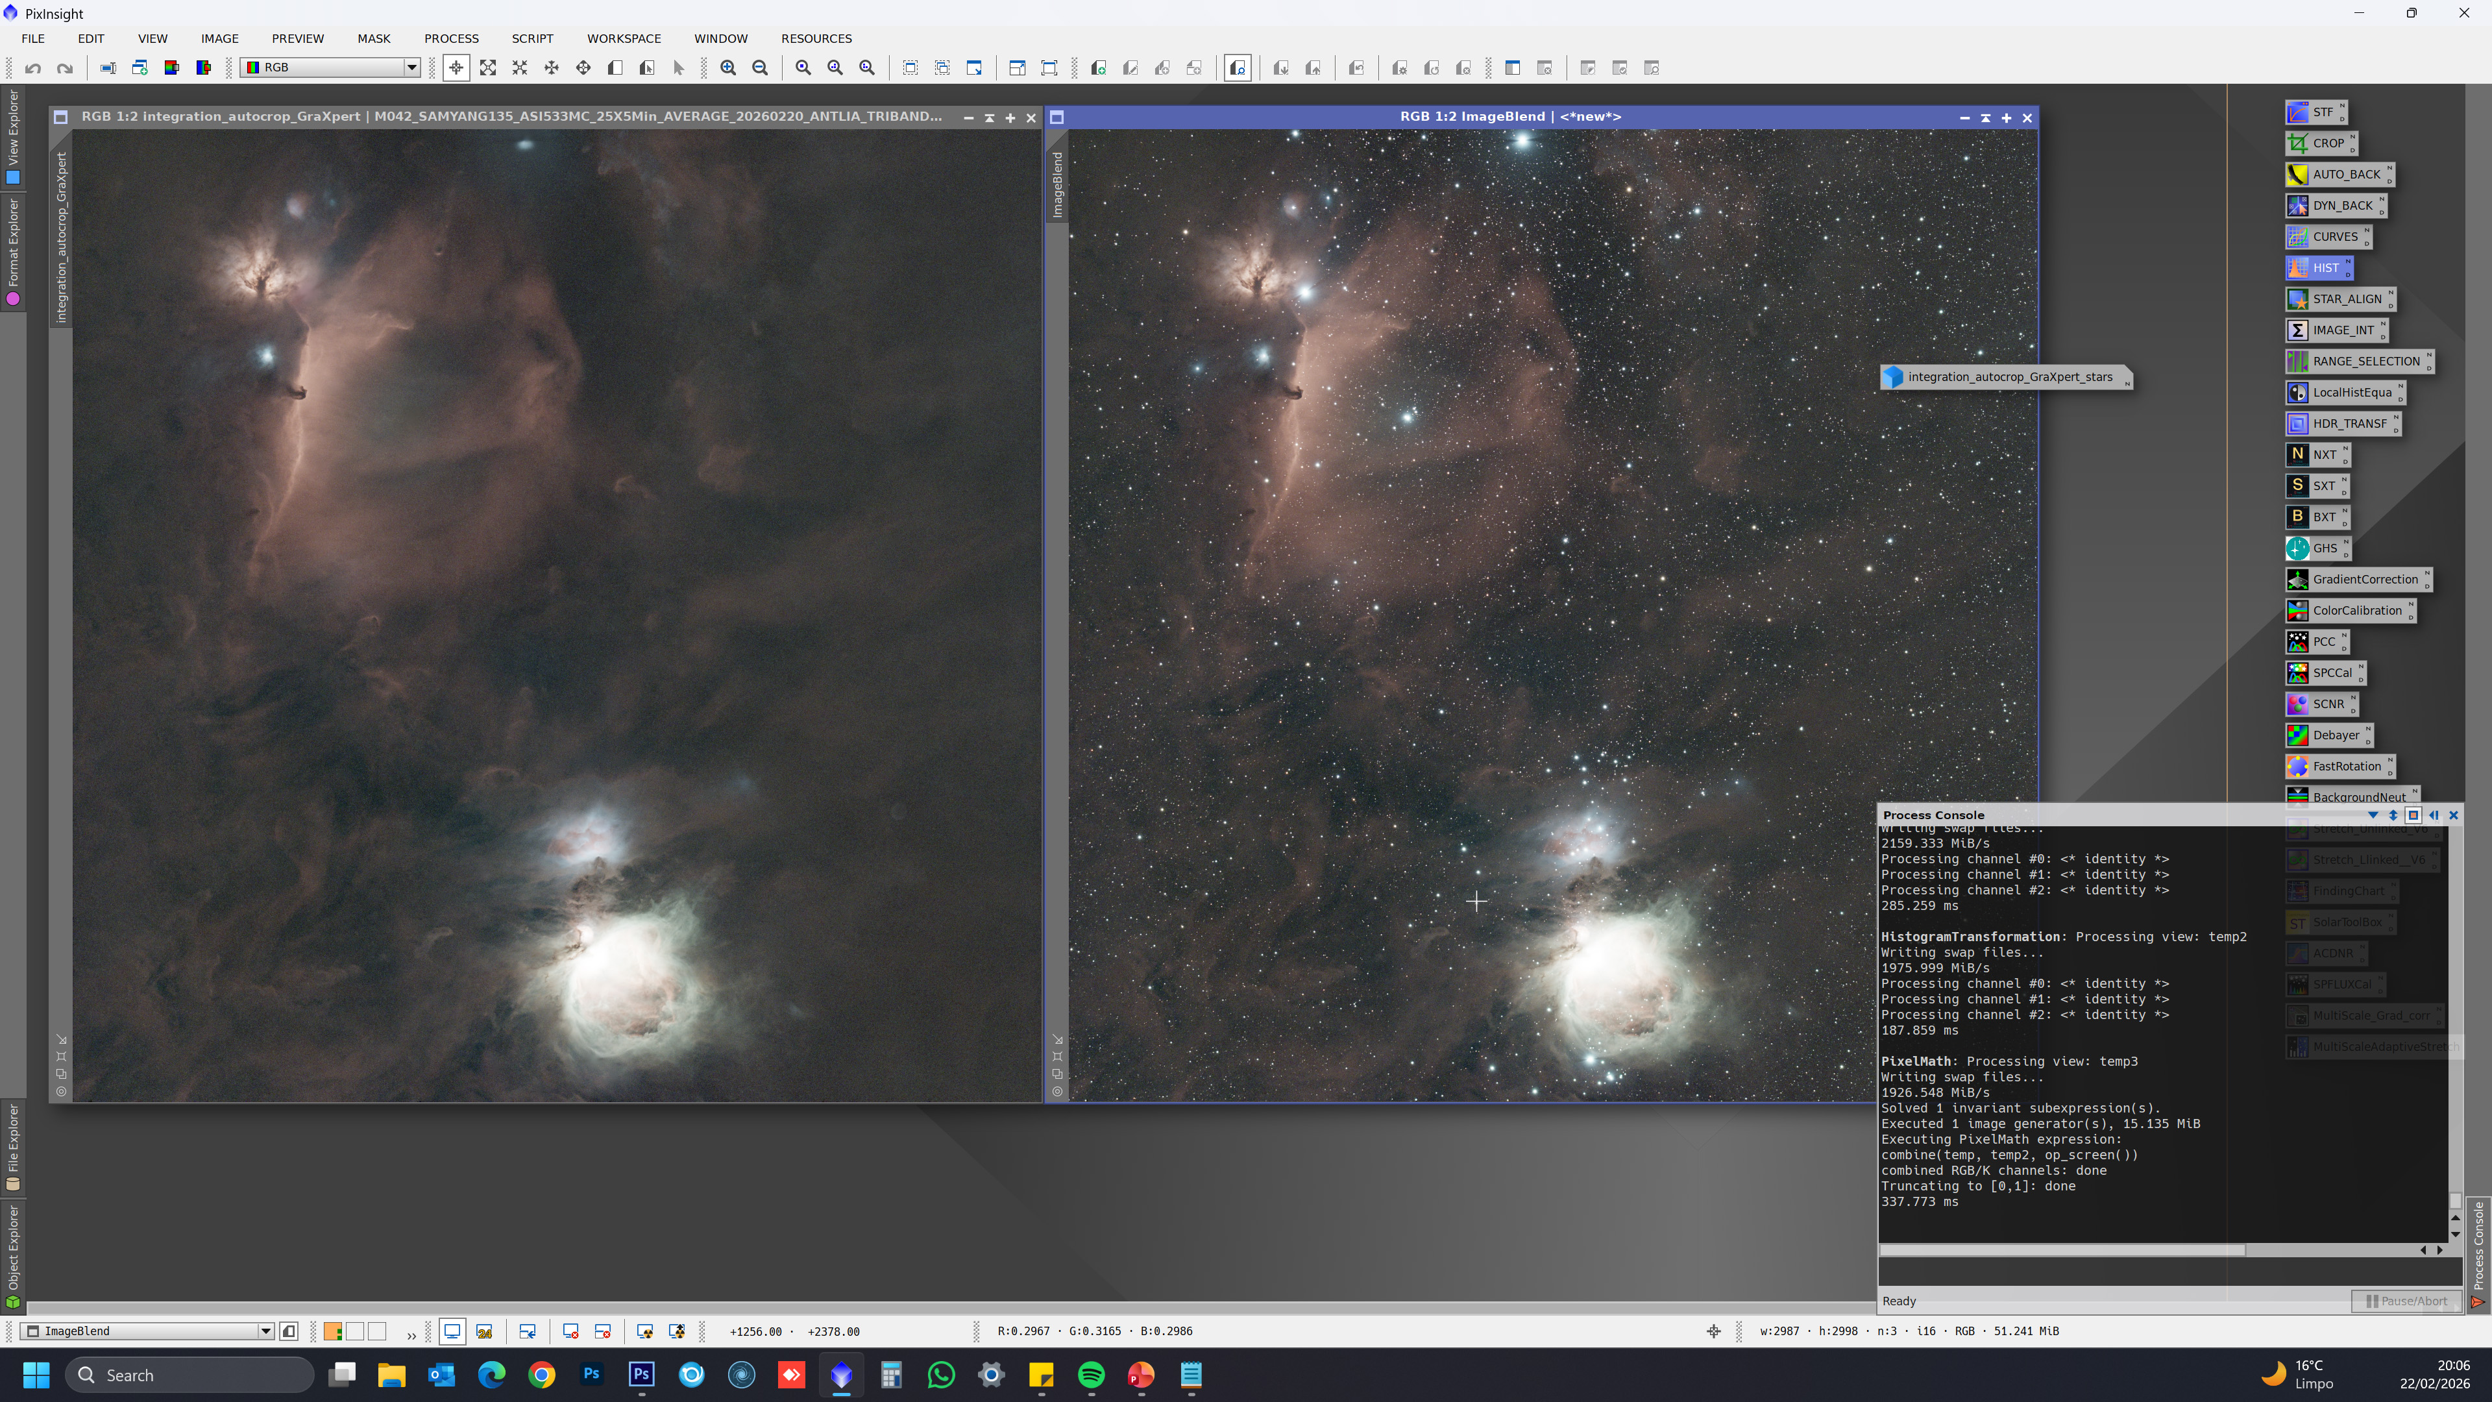Image resolution: width=2492 pixels, height=1402 pixels.
Task: Open the PROCESS menu
Action: [x=451, y=39]
